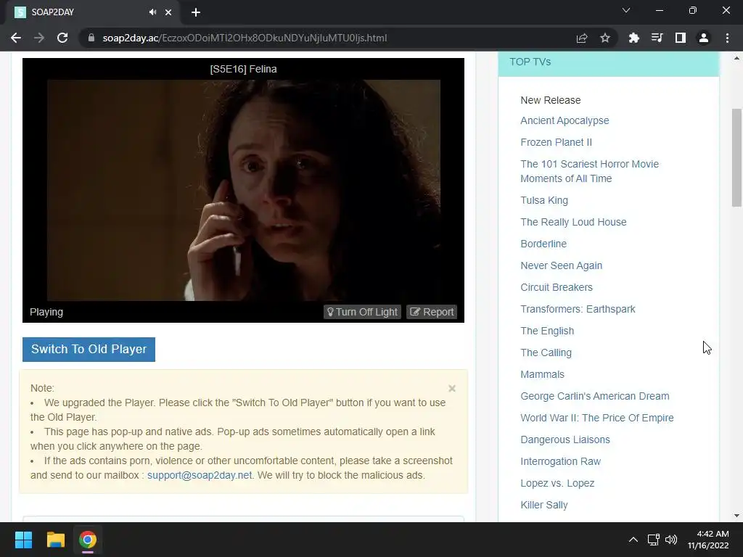743x557 pixels.
Task: Open the Chrome extensions puzzle icon
Action: pos(633,38)
